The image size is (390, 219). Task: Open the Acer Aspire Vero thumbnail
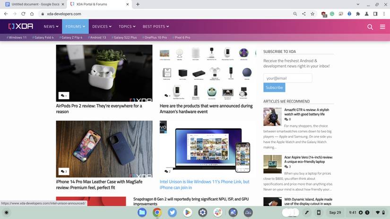coord(272,164)
